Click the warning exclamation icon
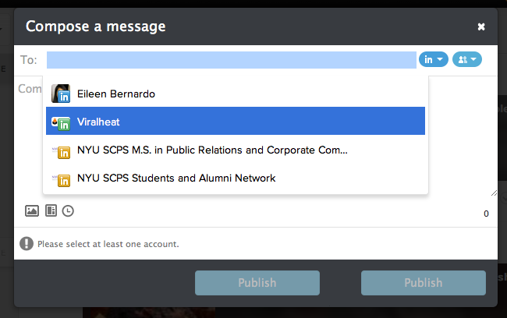The height and width of the screenshot is (318, 507). [x=27, y=244]
